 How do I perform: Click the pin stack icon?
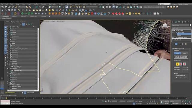[173, 44]
